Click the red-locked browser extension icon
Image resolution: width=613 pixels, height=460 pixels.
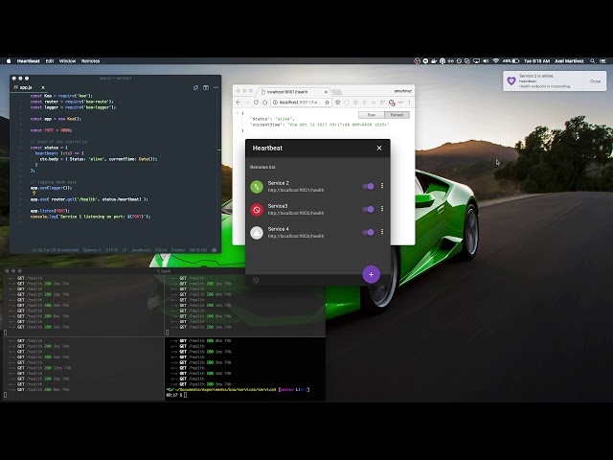[392, 103]
